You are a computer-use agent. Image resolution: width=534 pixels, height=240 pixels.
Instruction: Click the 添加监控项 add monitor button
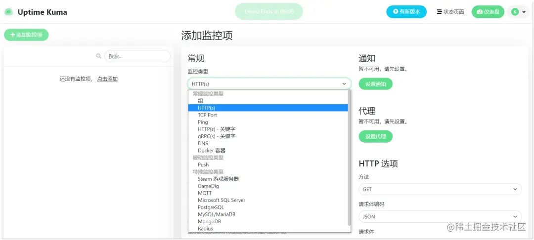click(26, 35)
